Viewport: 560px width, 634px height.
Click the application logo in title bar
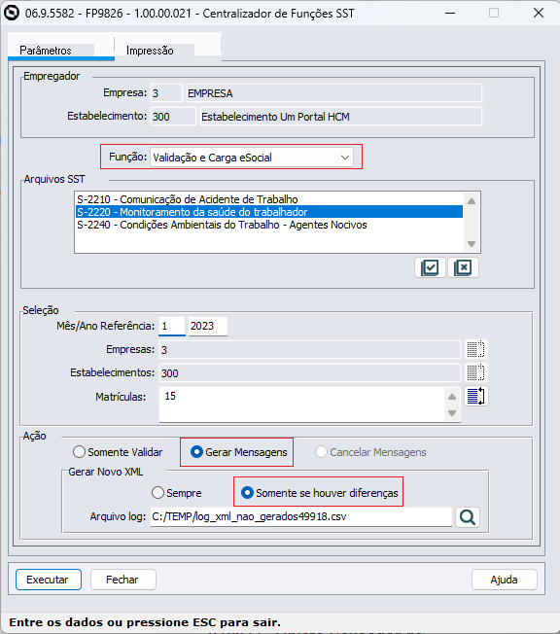point(12,13)
